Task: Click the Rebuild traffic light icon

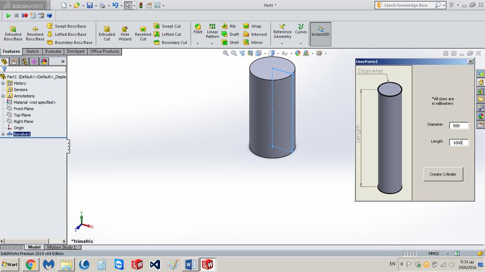Action: pyautogui.click(x=141, y=5)
